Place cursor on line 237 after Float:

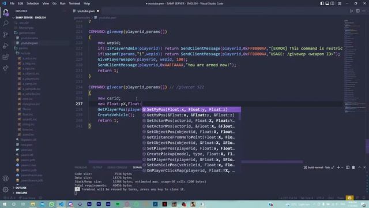tap(142, 104)
